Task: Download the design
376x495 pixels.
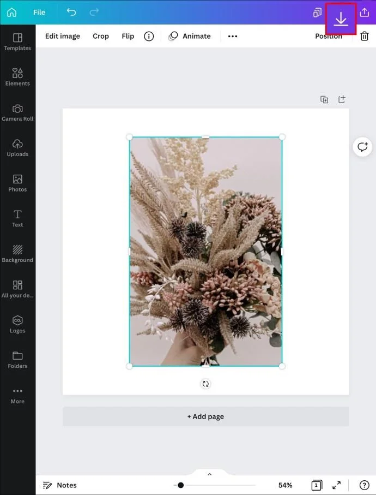Action: point(341,19)
